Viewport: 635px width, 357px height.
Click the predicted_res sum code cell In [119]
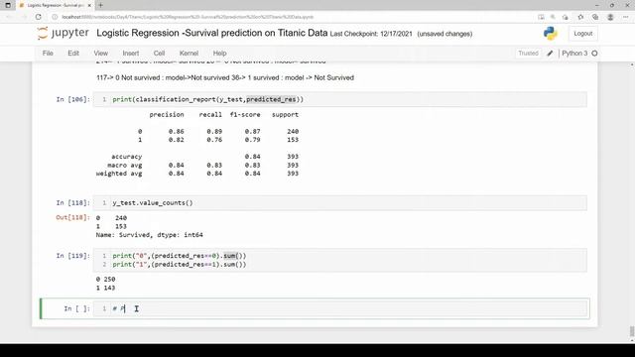pos(339,260)
